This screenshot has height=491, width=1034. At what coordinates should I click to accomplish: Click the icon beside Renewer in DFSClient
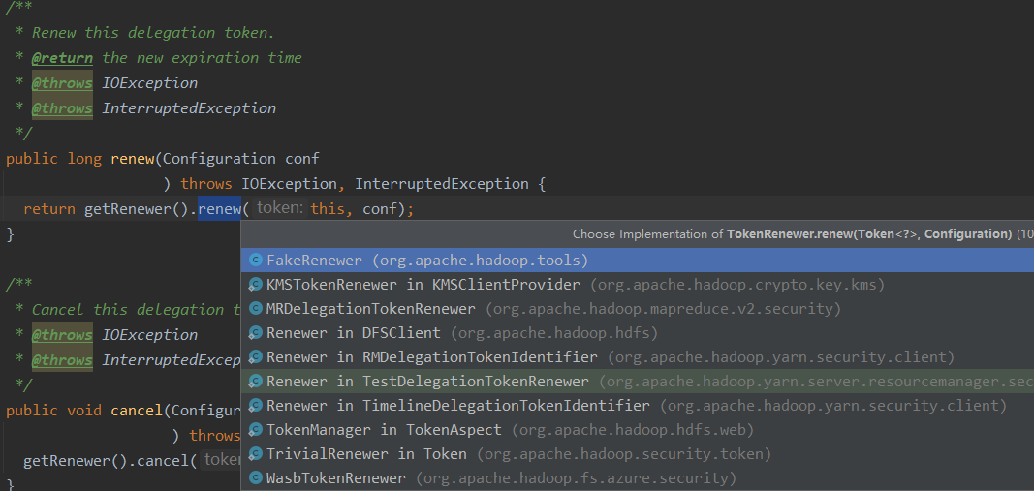[x=256, y=333]
